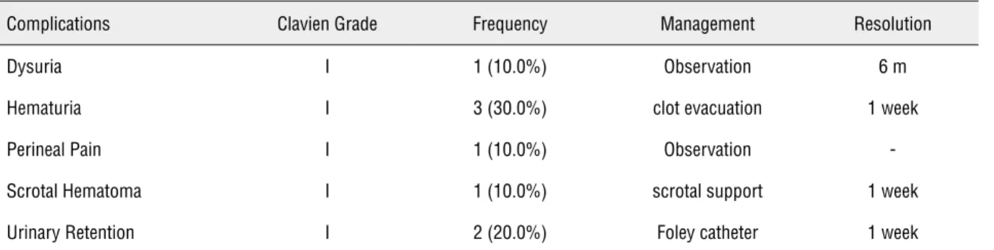Select the Scrotal Hematoma cell
Viewport: 994px width, 250px height.
pyautogui.click(x=55, y=192)
